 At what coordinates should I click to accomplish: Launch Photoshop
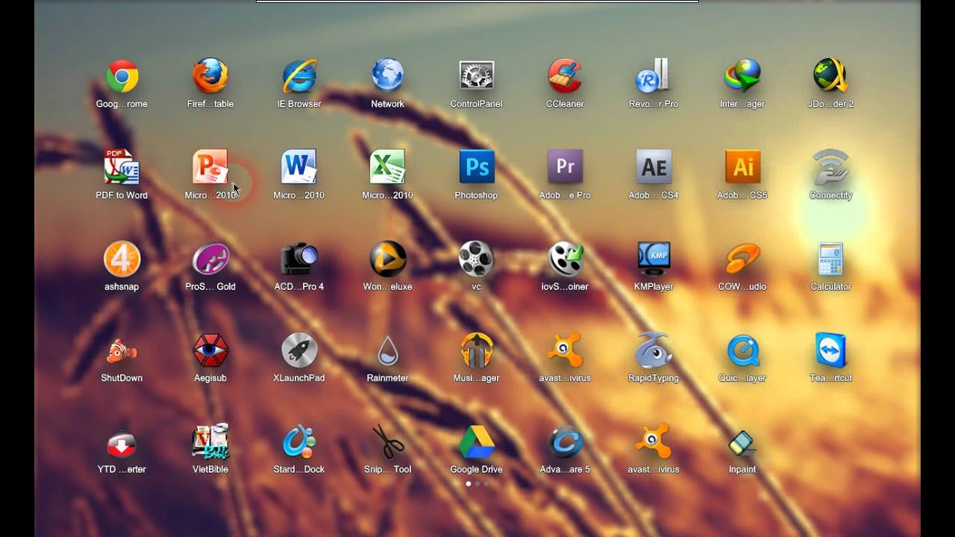[x=476, y=167]
